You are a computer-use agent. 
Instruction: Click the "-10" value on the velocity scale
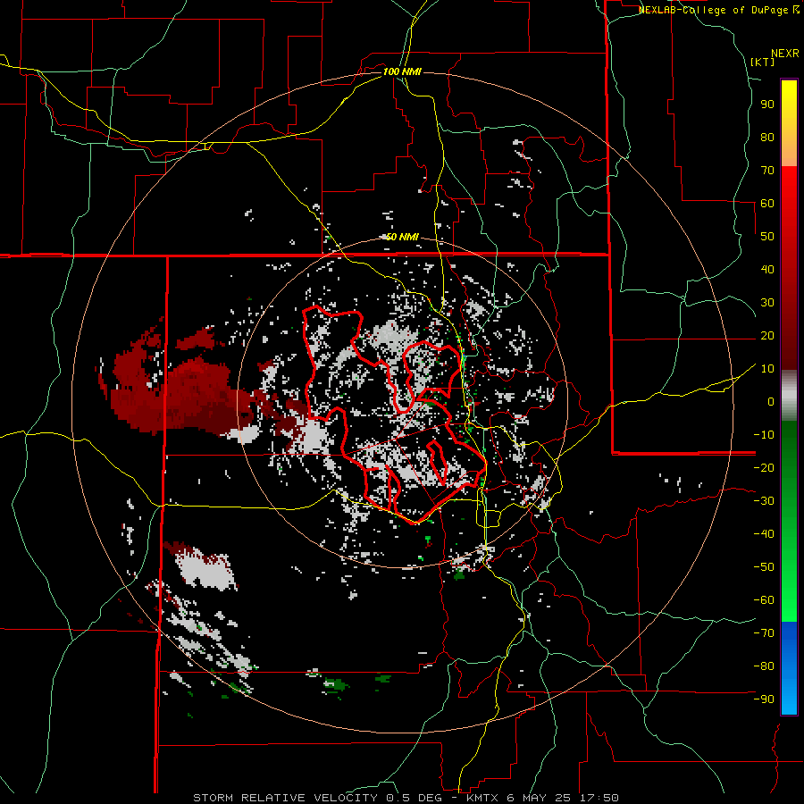764,435
